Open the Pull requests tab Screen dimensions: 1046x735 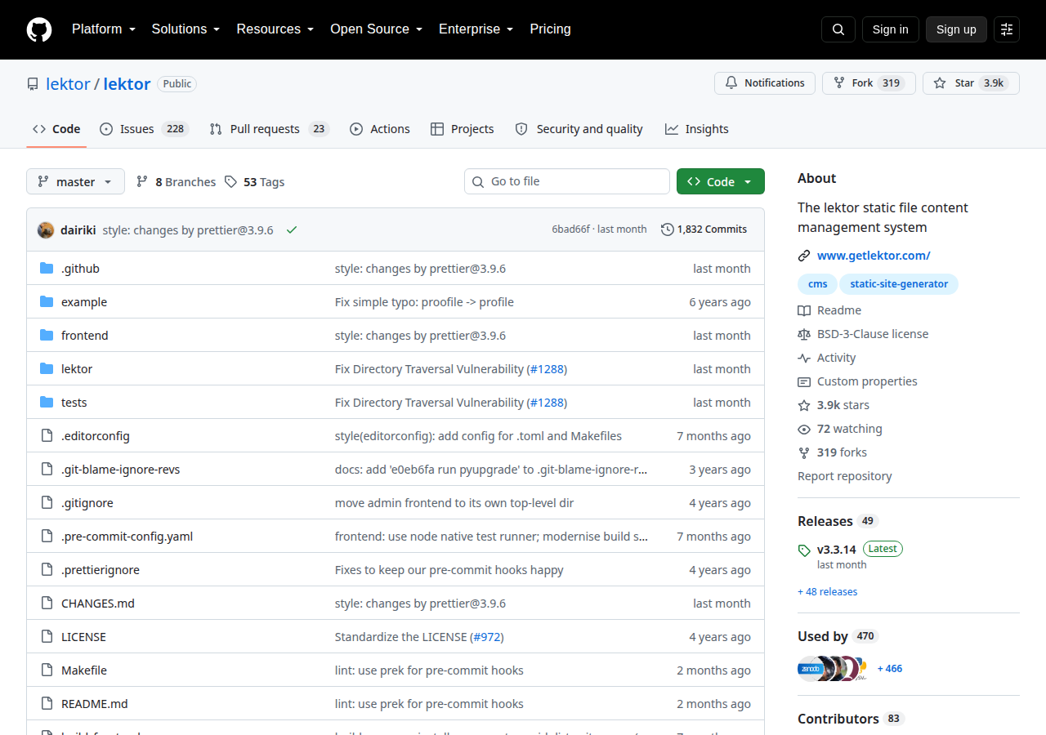tap(270, 129)
